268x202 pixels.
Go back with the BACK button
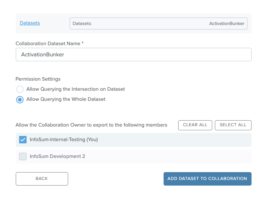[42, 178]
